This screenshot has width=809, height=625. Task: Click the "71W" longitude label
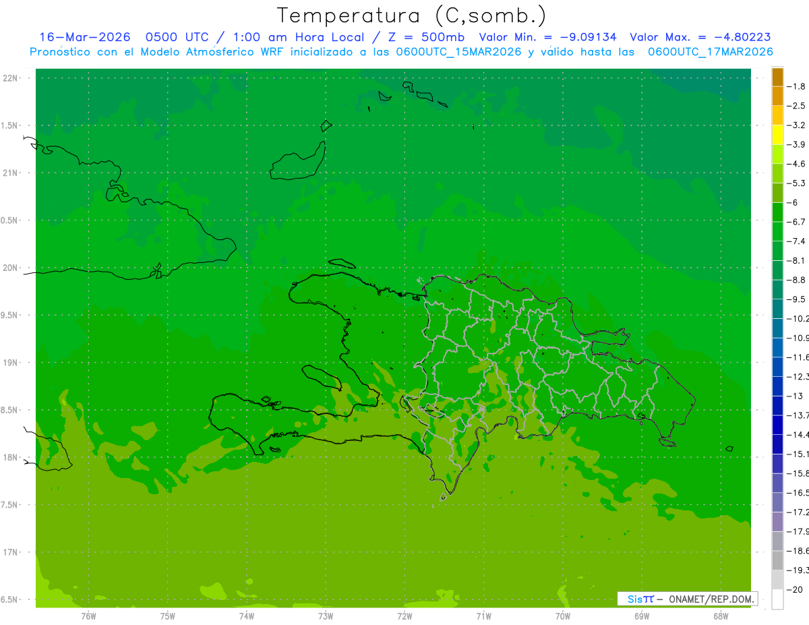pos(483,616)
